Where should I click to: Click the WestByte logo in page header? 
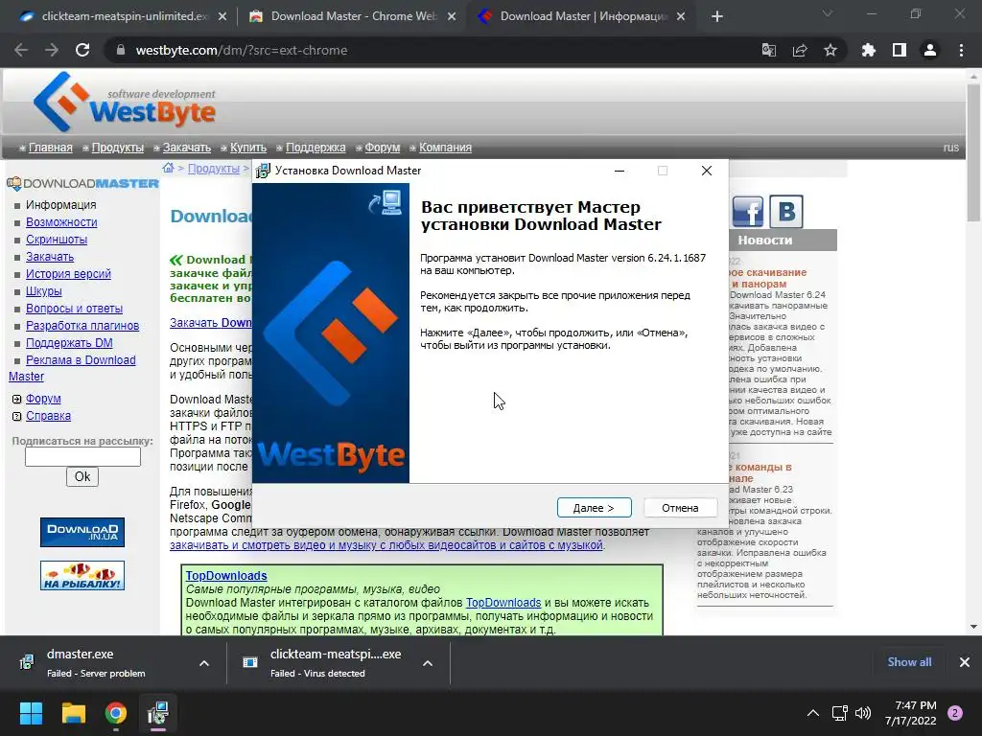tap(125, 102)
